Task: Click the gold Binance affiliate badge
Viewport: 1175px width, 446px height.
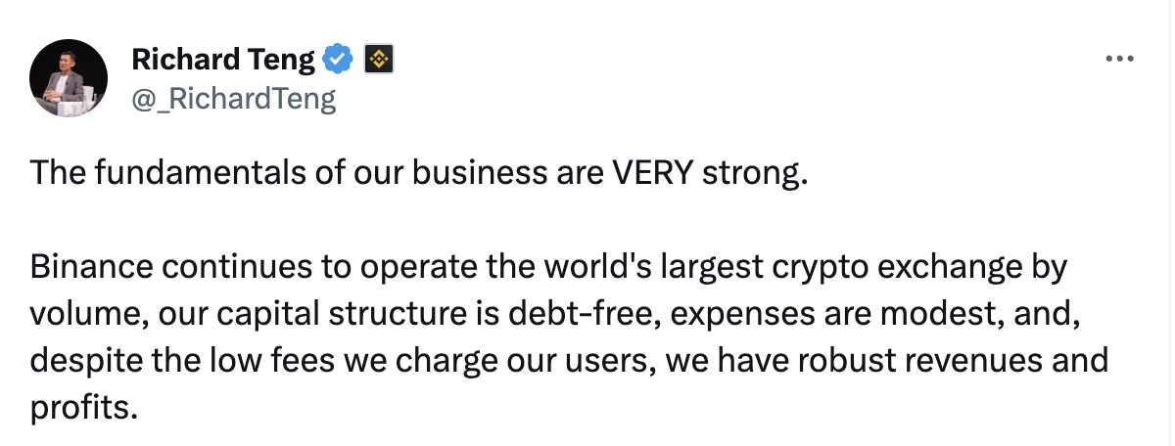Action: coord(378,60)
